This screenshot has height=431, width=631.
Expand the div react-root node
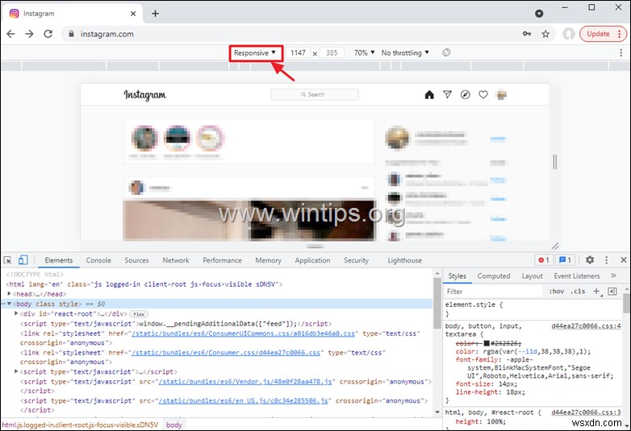[x=16, y=313]
